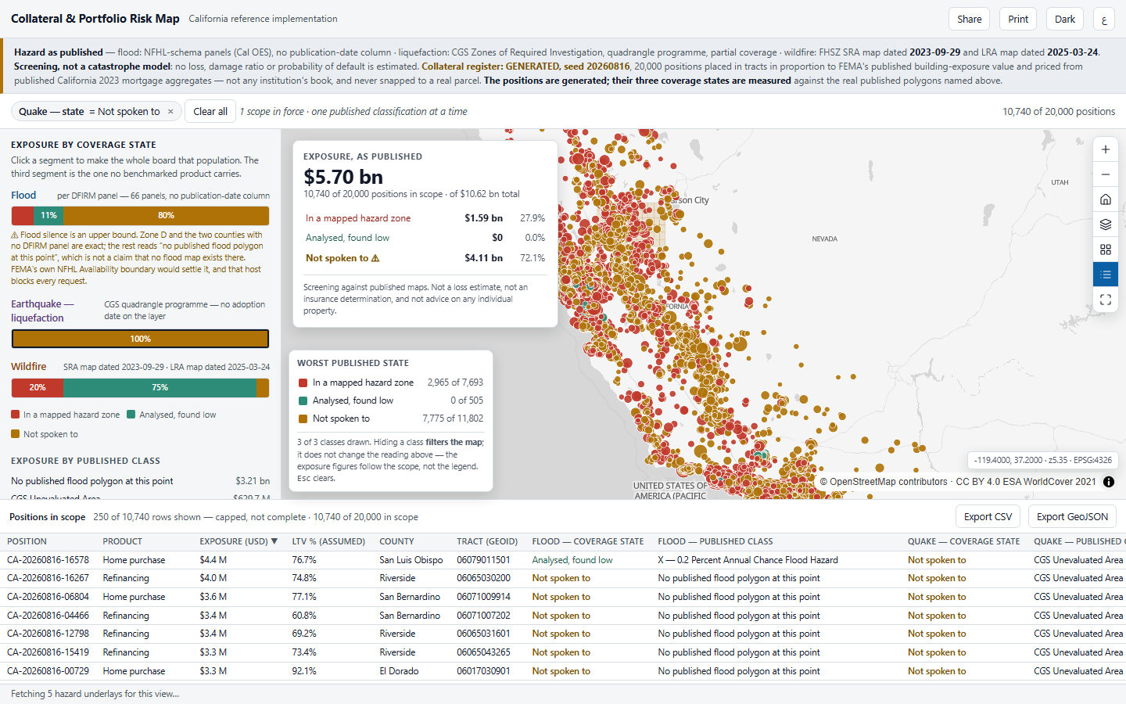Select 'Not spoken to' exposure row, $4.11 bn
The image size is (1126, 704).
(x=425, y=258)
